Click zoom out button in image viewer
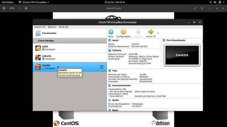 pos(4,8)
